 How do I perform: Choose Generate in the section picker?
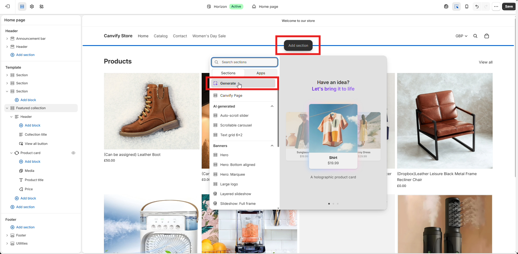(x=243, y=83)
